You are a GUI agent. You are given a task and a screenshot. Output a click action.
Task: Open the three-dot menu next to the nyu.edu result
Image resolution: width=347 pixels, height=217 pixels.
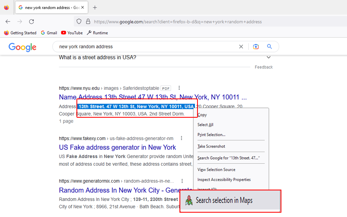click(179, 88)
